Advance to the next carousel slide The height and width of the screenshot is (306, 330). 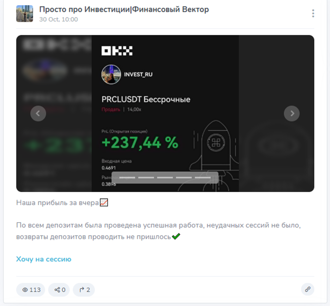coord(292,113)
